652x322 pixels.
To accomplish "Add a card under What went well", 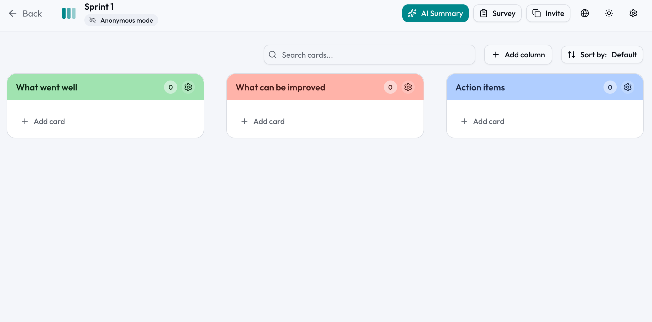I will pos(43,121).
